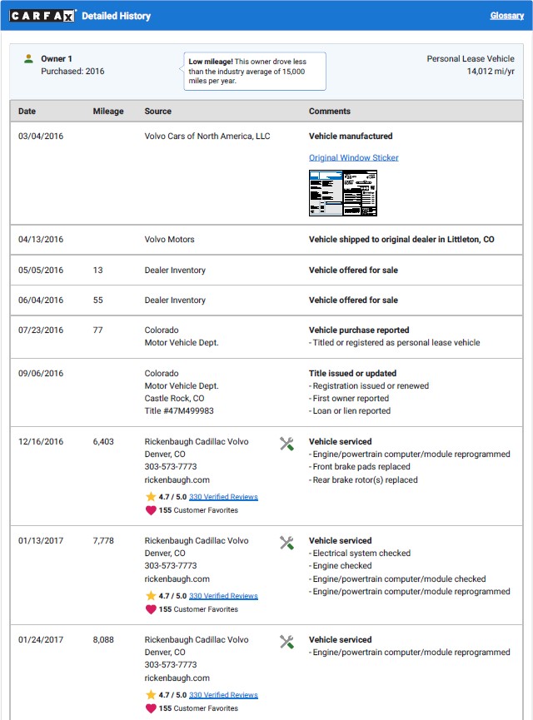Click Vehicle manufactured comment
This screenshot has width=533, height=720.
(x=351, y=137)
